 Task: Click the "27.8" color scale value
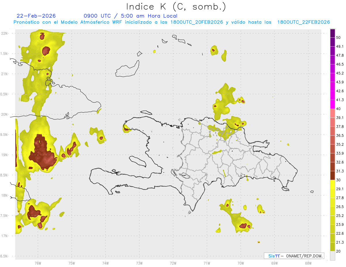point(340,198)
